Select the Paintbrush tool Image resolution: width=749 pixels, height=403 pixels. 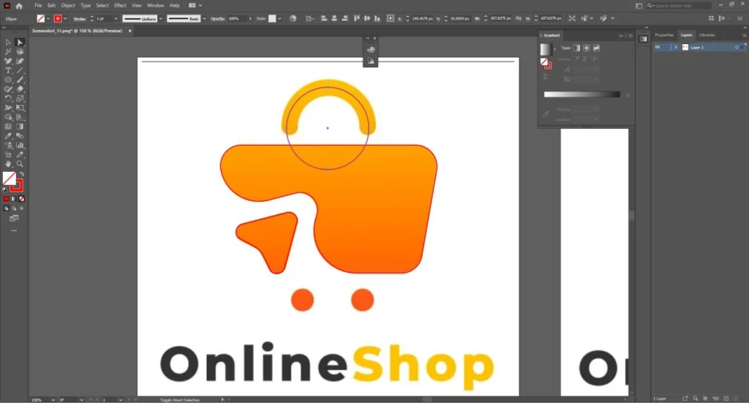coord(20,80)
